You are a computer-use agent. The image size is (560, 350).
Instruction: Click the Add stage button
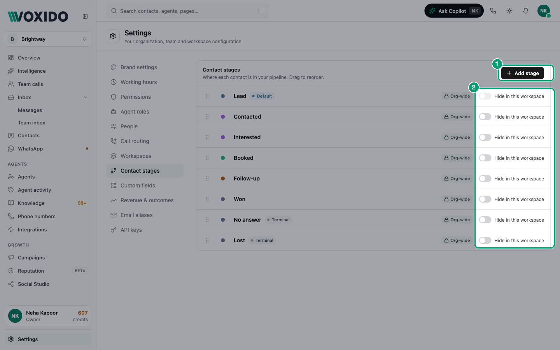click(522, 73)
